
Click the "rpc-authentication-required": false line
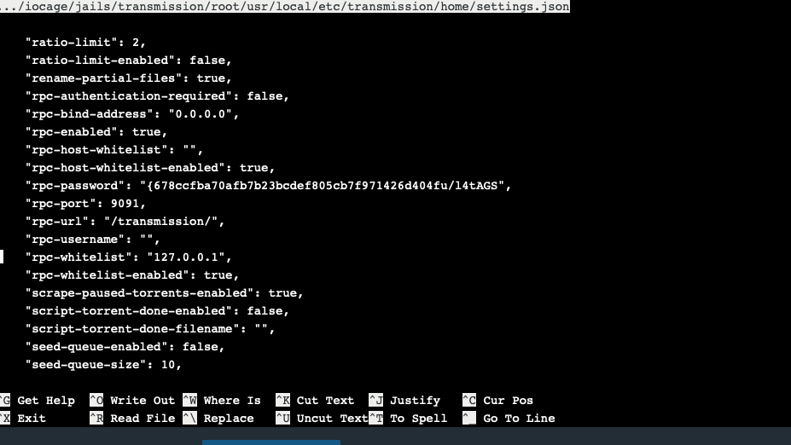pos(157,96)
